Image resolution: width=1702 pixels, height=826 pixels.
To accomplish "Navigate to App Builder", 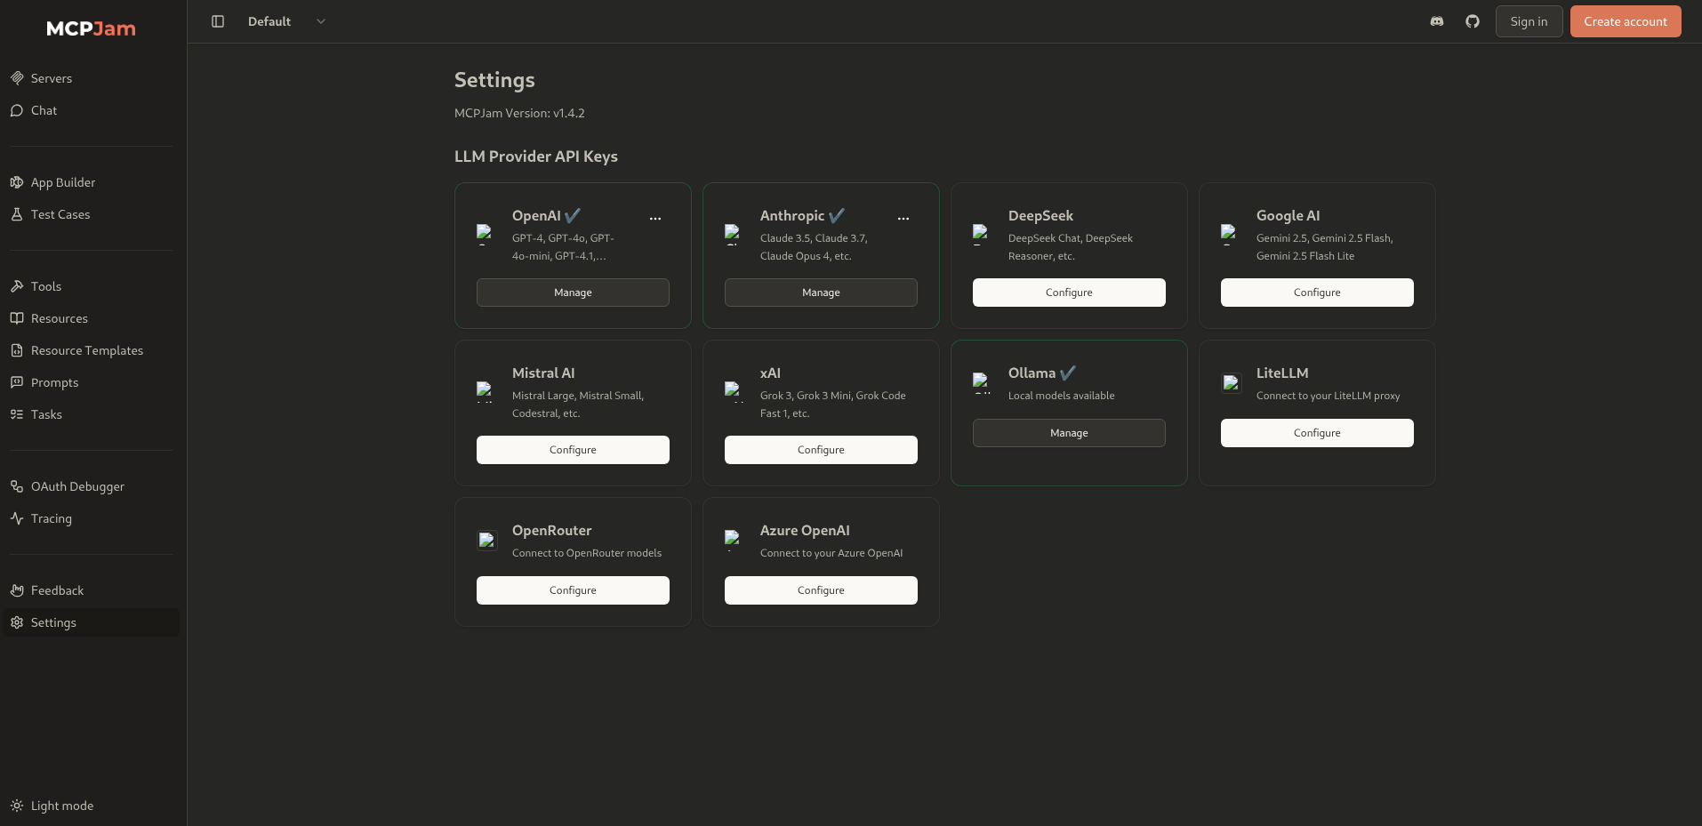I will (91, 182).
